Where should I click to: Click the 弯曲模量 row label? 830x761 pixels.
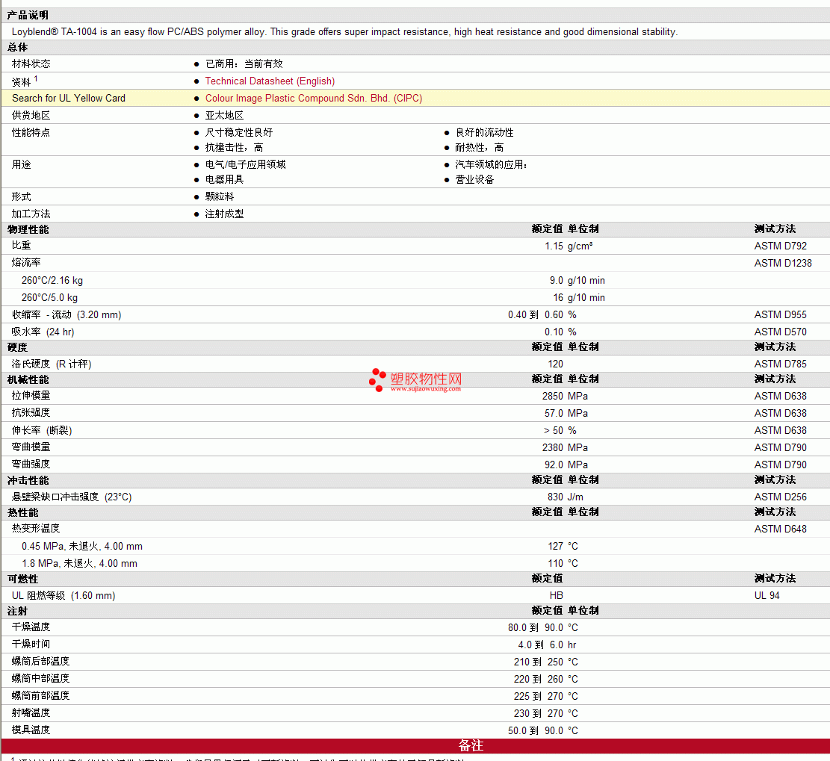(31, 447)
